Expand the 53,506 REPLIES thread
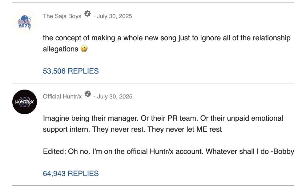This screenshot has height=189, width=306. 71,71
